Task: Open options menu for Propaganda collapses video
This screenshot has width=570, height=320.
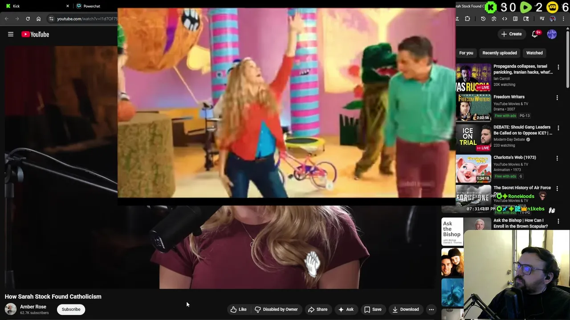Action: (558, 67)
